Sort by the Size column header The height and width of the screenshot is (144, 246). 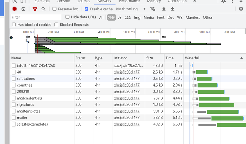point(155,58)
